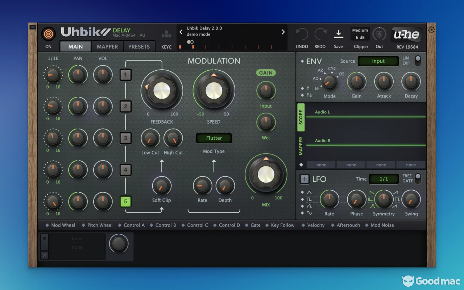Viewport: 464px width, 290px height.
Task: Click the KEYC keyboard blocks icon
Action: click(x=166, y=34)
